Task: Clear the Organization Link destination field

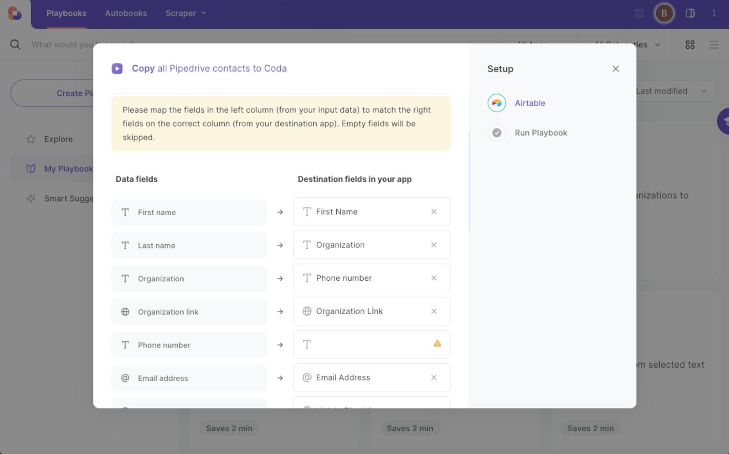Action: point(434,311)
